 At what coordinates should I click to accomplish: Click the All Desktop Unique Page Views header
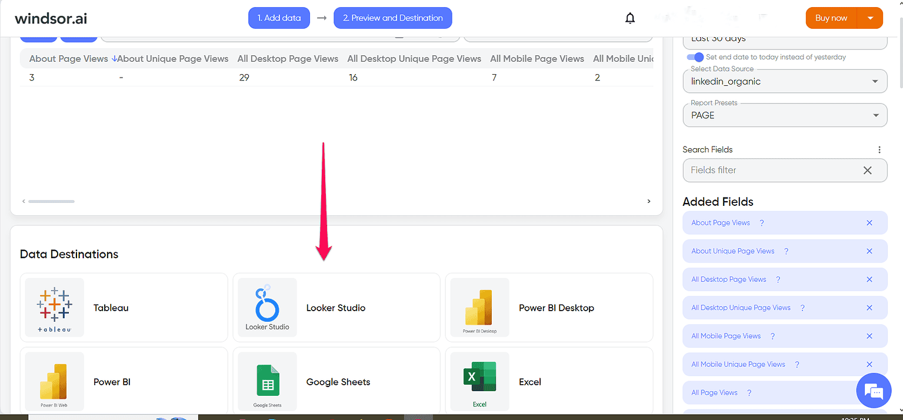414,58
